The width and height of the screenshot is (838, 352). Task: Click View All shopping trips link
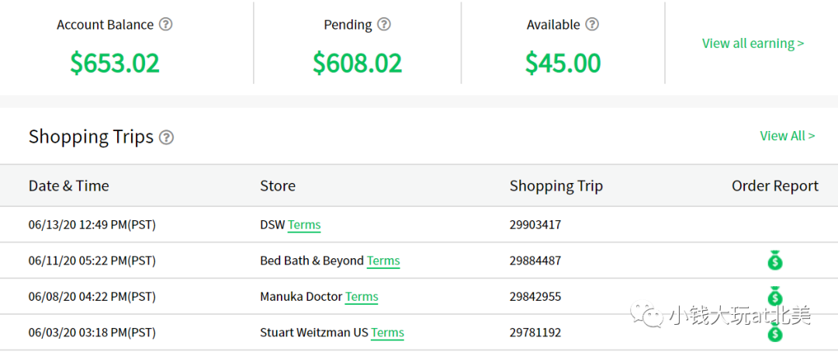point(788,136)
